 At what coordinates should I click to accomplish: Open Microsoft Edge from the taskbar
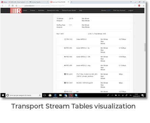tap(55, 95)
